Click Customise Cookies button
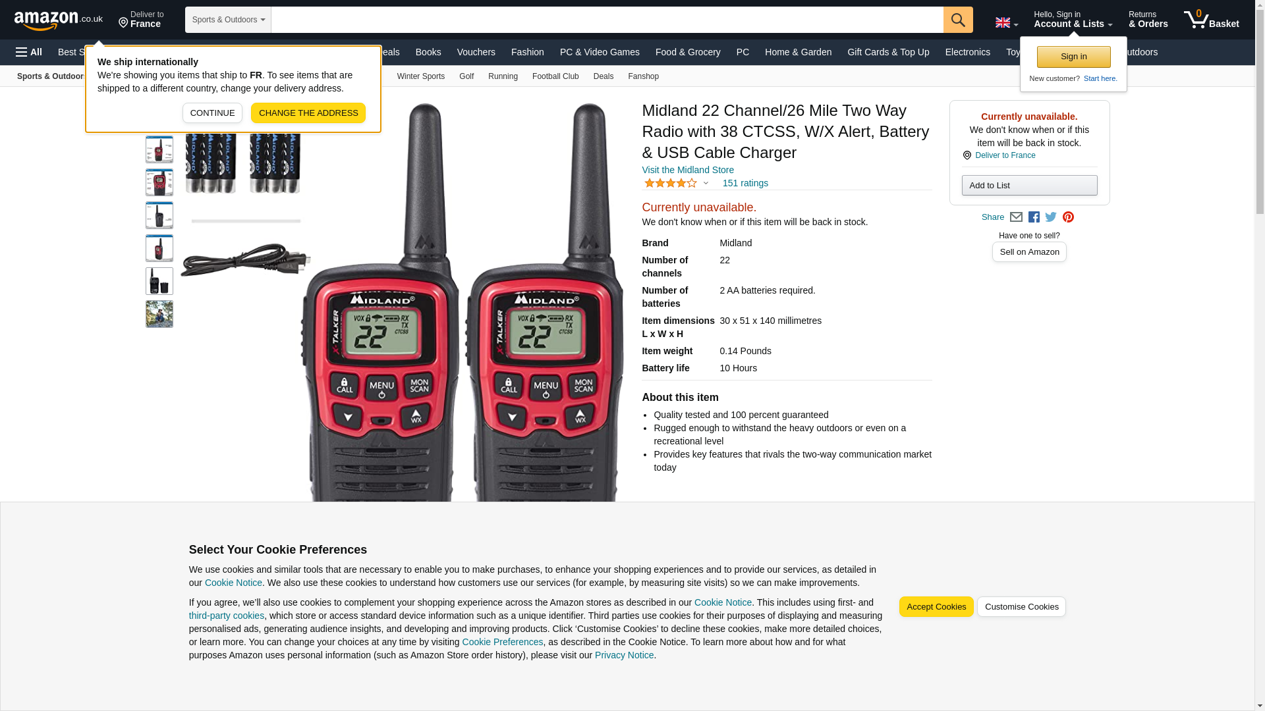The image size is (1265, 711). click(1021, 607)
